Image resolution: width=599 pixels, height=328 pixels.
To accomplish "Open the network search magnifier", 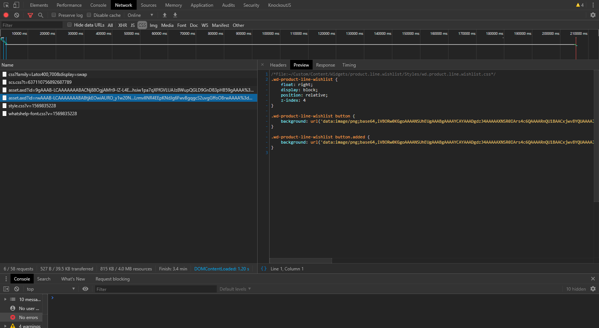I will click(x=41, y=15).
